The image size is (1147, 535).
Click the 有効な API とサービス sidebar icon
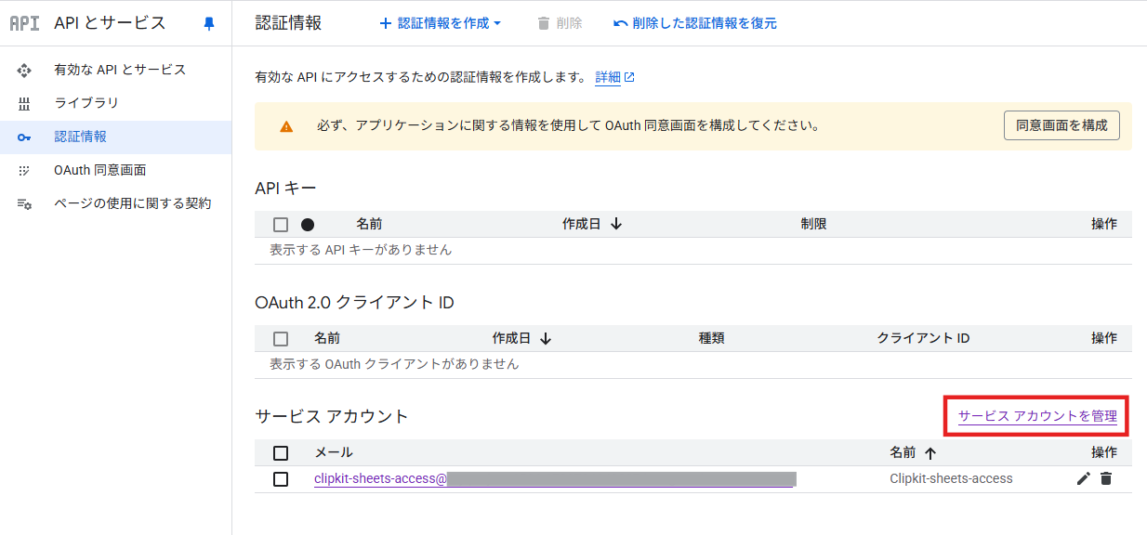tap(25, 70)
